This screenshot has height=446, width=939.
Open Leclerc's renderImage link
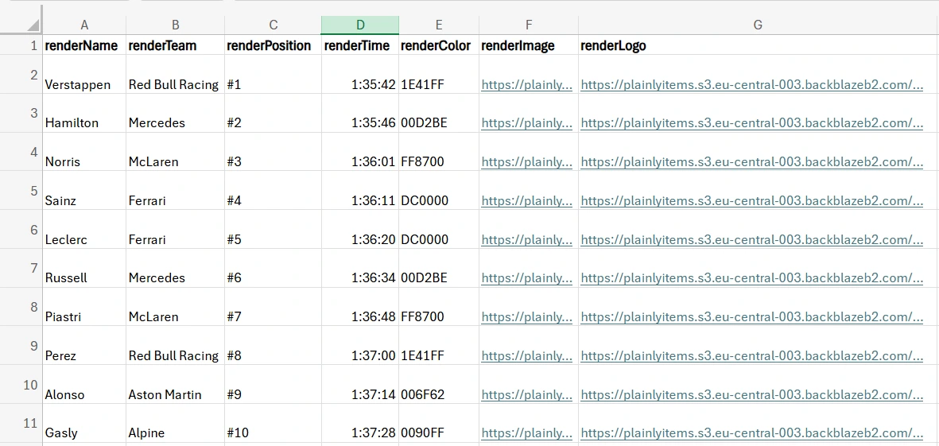coord(526,239)
